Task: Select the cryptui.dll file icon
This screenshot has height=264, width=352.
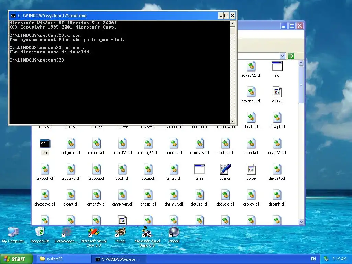Action: [97, 169]
